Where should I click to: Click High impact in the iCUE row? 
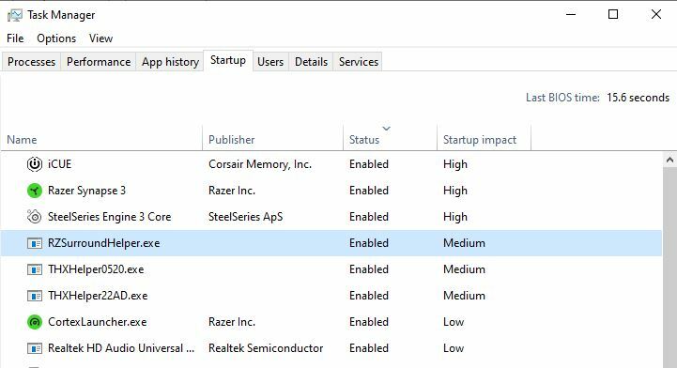pos(455,164)
